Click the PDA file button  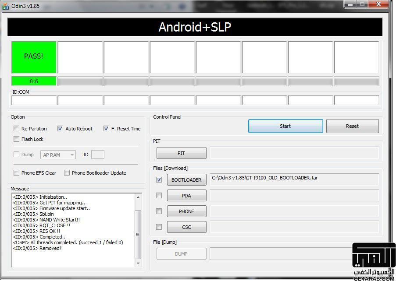[x=187, y=196]
